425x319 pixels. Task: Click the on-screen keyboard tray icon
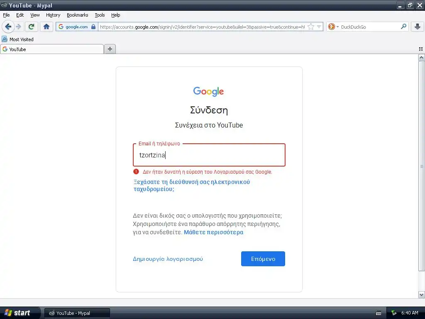point(379,313)
